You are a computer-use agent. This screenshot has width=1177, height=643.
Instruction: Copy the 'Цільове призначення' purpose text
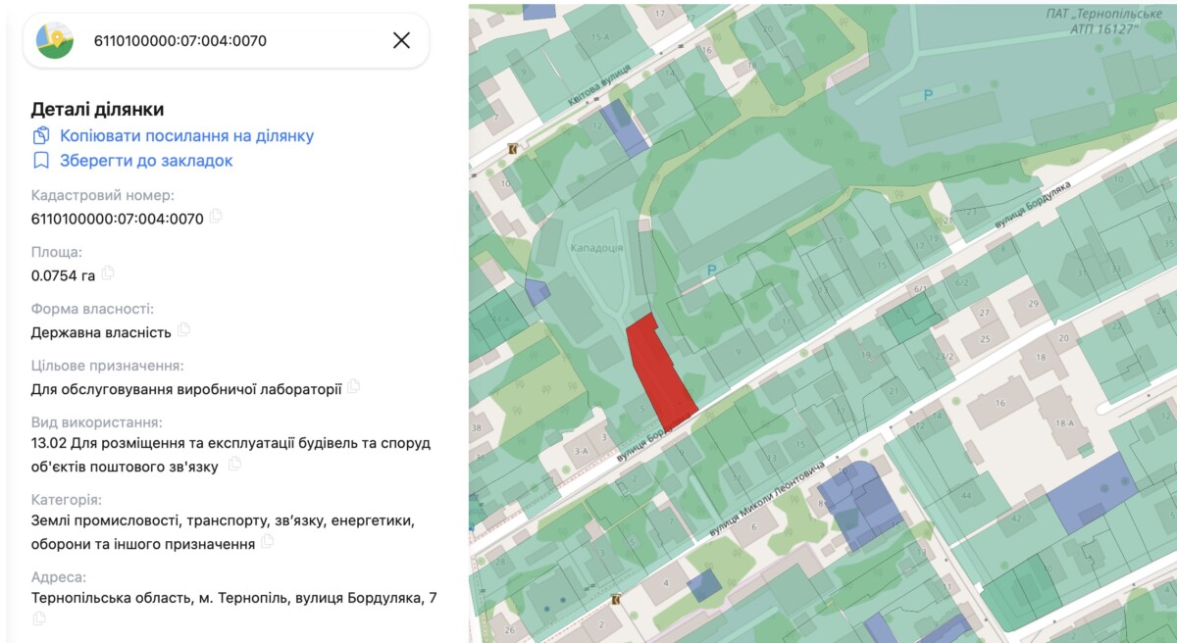(x=354, y=387)
